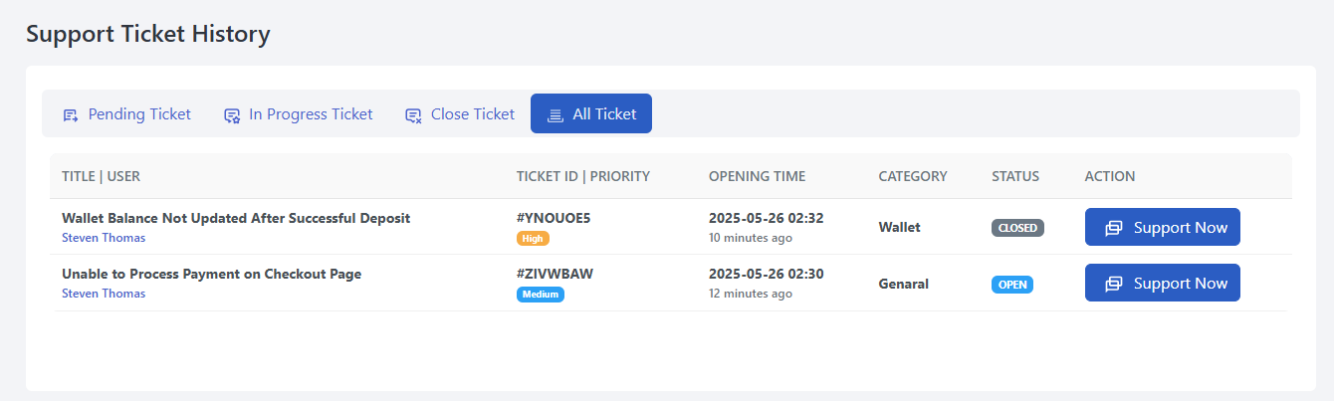Click the Medium priority badge
The height and width of the screenshot is (401, 1334).
tap(541, 295)
